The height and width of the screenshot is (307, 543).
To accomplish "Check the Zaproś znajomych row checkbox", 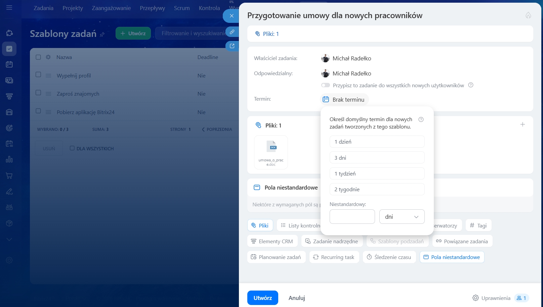I will (x=38, y=93).
